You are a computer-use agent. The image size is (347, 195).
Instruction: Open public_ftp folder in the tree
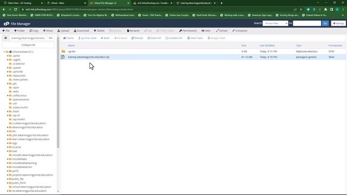point(18,179)
